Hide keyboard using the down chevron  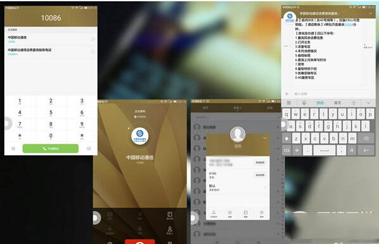tap(368, 103)
